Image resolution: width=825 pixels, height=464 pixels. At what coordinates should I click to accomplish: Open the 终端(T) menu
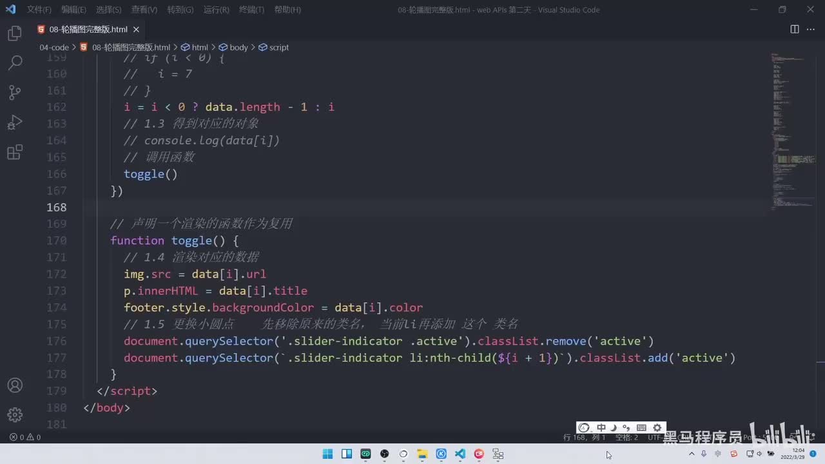coord(251,10)
